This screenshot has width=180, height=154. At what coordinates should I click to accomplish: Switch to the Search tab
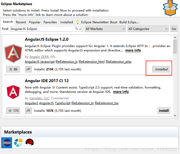(x=8, y=22)
